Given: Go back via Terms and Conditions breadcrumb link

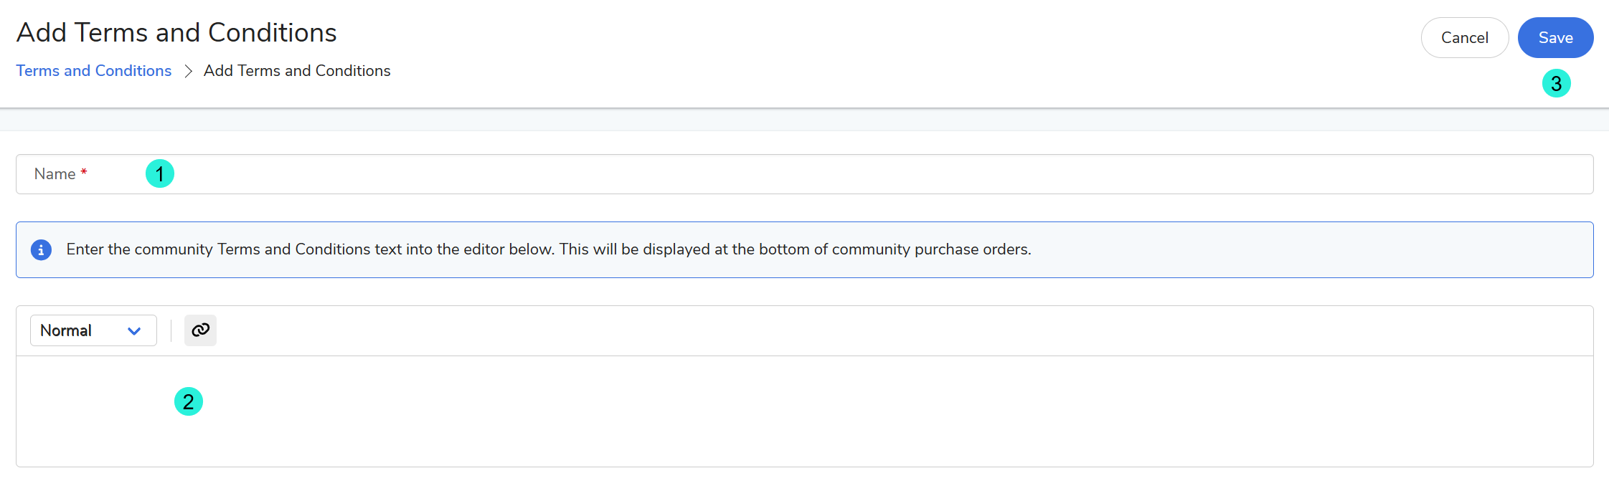Looking at the screenshot, I should click(x=94, y=71).
